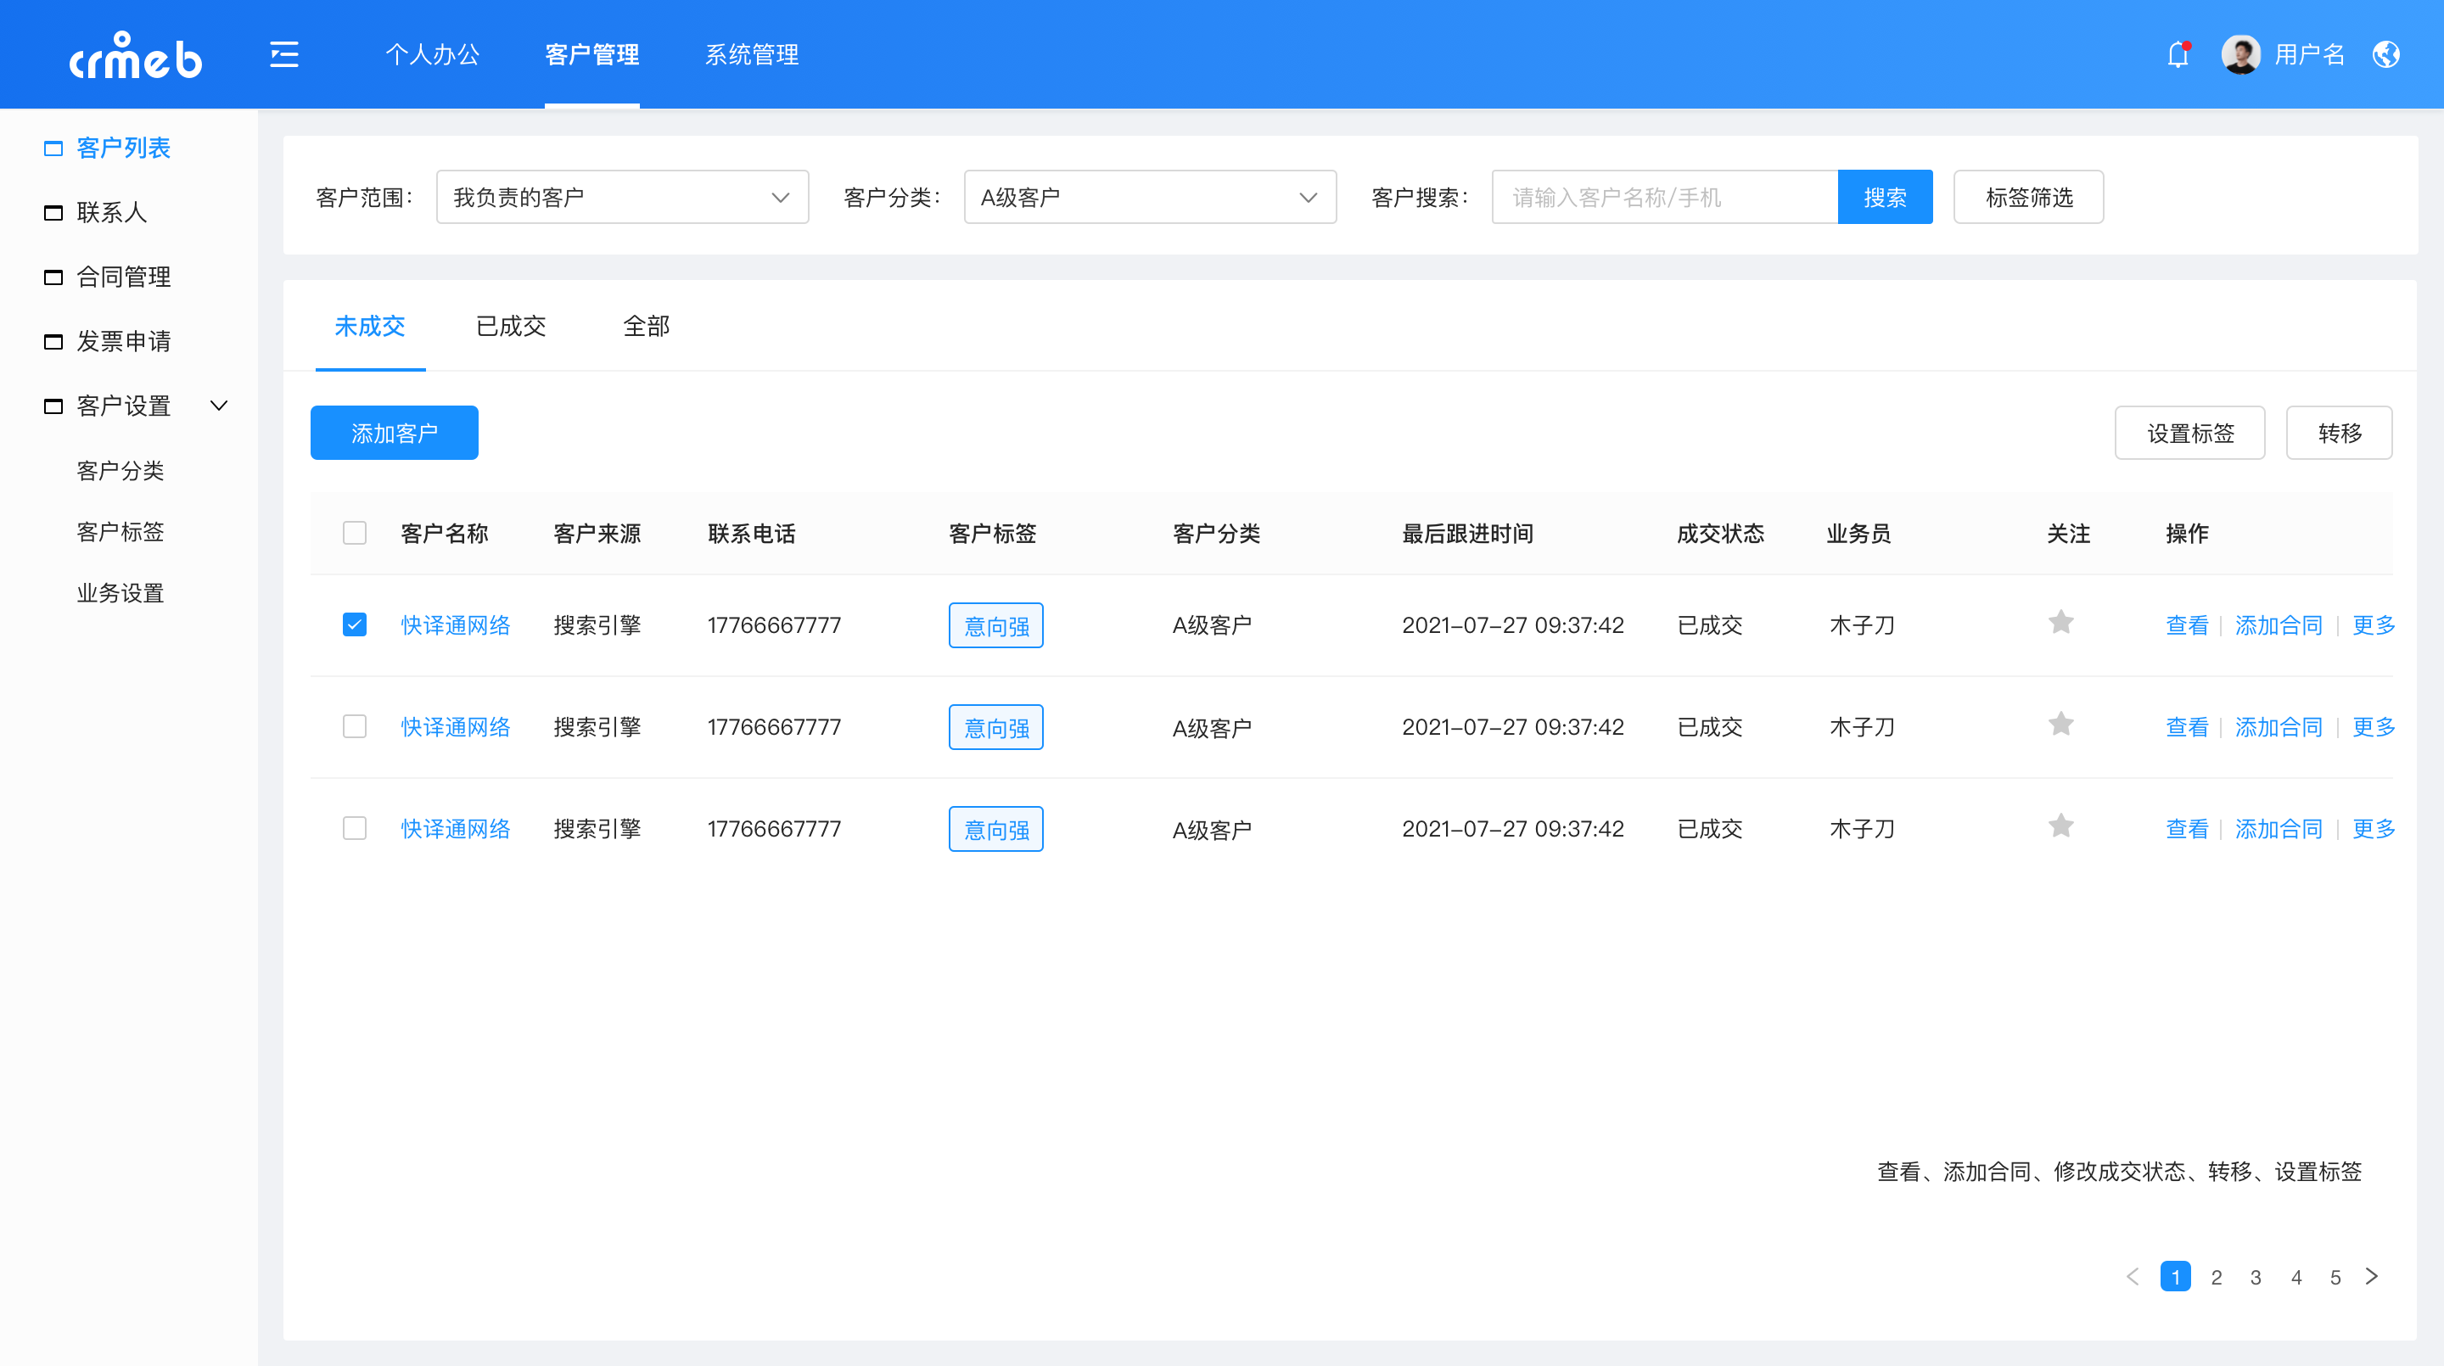Viewport: 2444px width, 1366px height.
Task: Star the first customer row
Action: click(x=2060, y=622)
